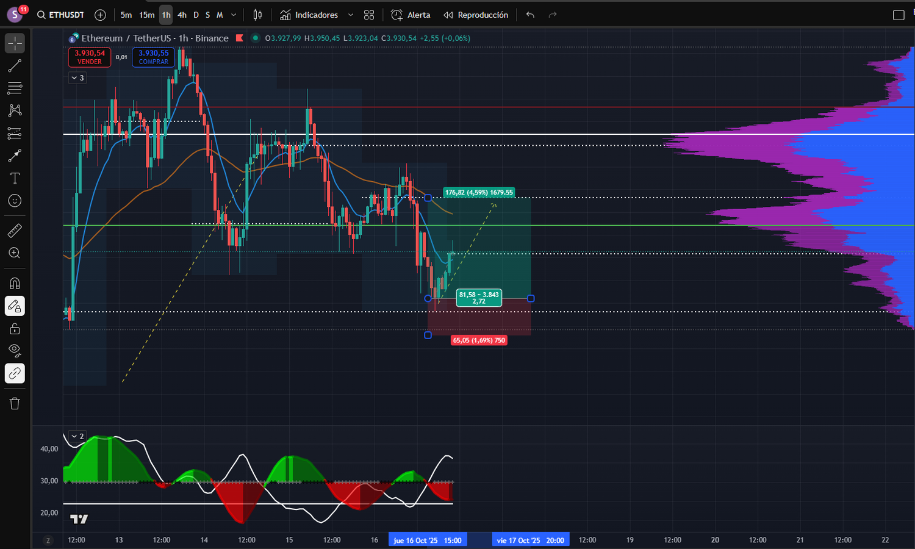Image resolution: width=915 pixels, height=549 pixels.
Task: Pick the ruler measure tool
Action: pos(15,231)
